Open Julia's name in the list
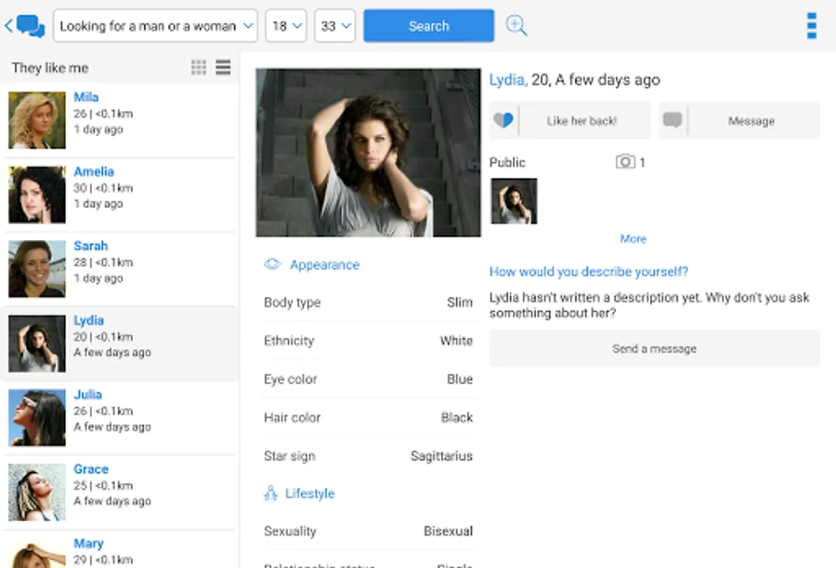The width and height of the screenshot is (836, 568). pyautogui.click(x=87, y=395)
